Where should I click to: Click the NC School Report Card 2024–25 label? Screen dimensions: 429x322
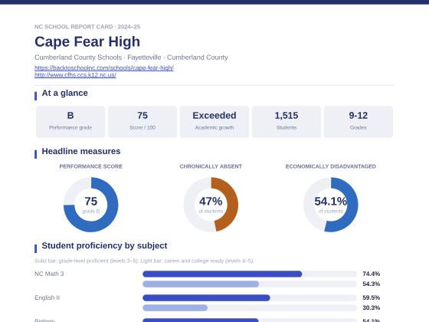87,27
